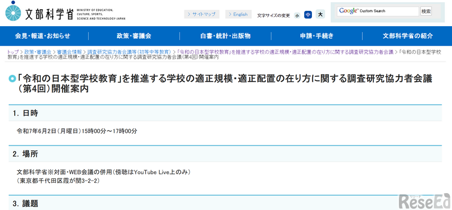Open 政策・審議会 breadcrumb link
Image resolution: width=452 pixels, height=210 pixels.
pyautogui.click(x=38, y=52)
